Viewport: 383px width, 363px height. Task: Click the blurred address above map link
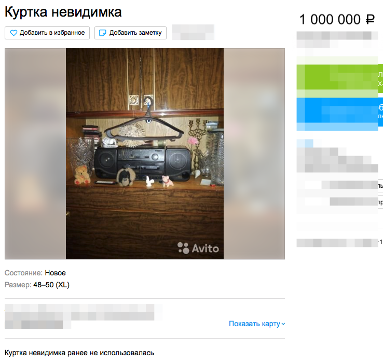(x=83, y=316)
